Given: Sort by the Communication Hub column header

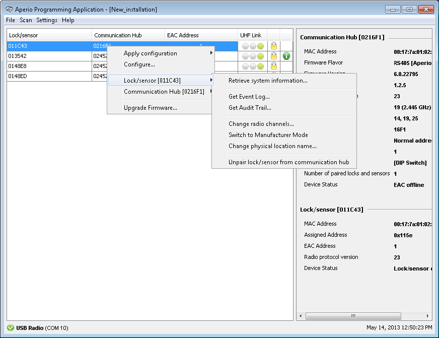Looking at the screenshot, I should coord(128,35).
